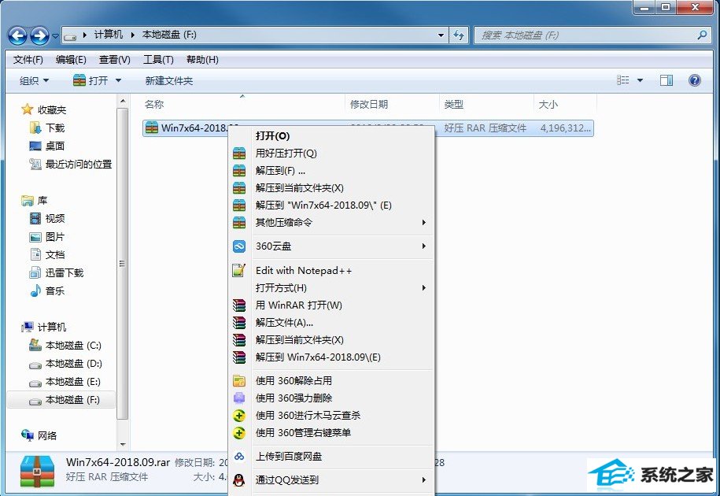
Task: Open the 编辑(E) menu
Action: (71, 60)
